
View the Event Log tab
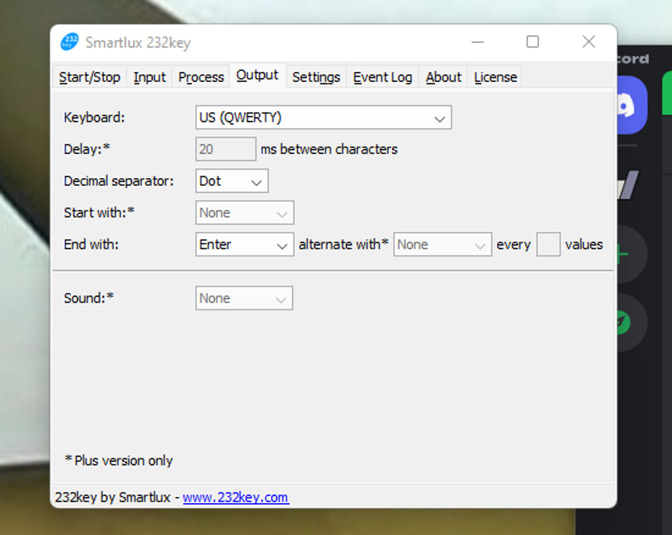382,77
